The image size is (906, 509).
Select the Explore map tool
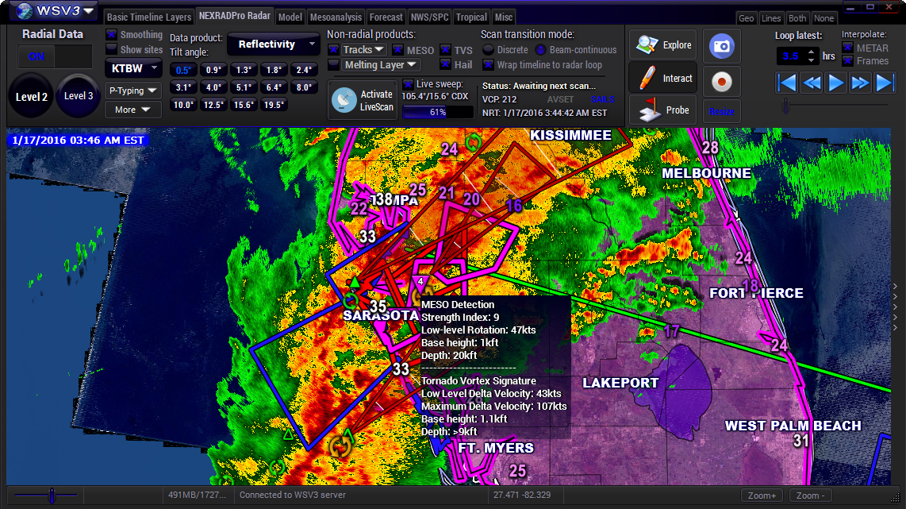point(662,44)
